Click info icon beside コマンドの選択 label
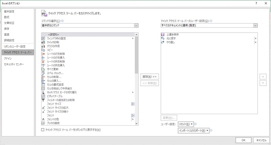The width and height of the screenshot is (271, 145). coord(62,21)
